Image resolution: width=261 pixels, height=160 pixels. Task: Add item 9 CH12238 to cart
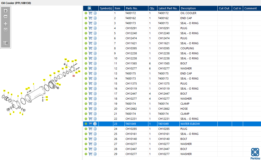coord(90,53)
